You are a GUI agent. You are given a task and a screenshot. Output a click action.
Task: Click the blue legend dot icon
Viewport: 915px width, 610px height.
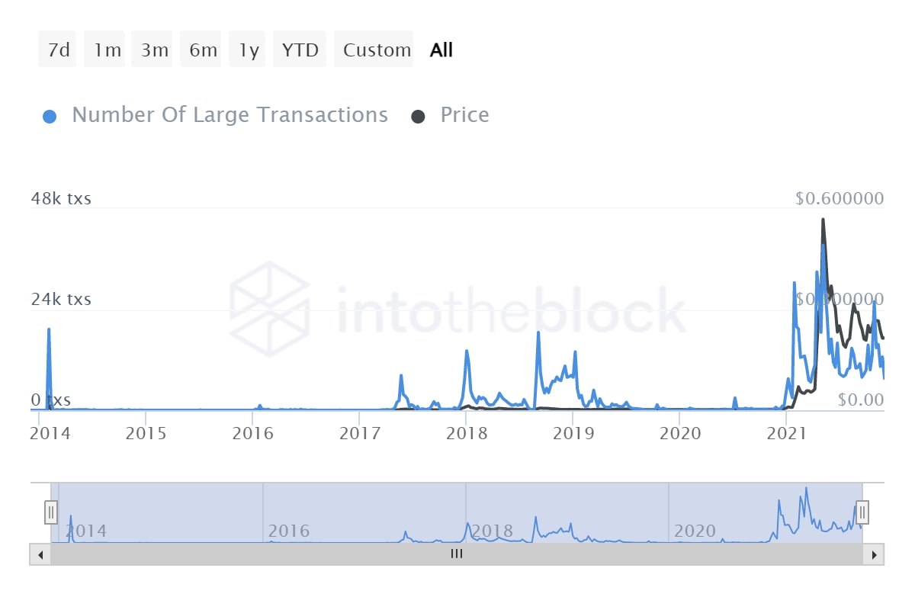(50, 114)
